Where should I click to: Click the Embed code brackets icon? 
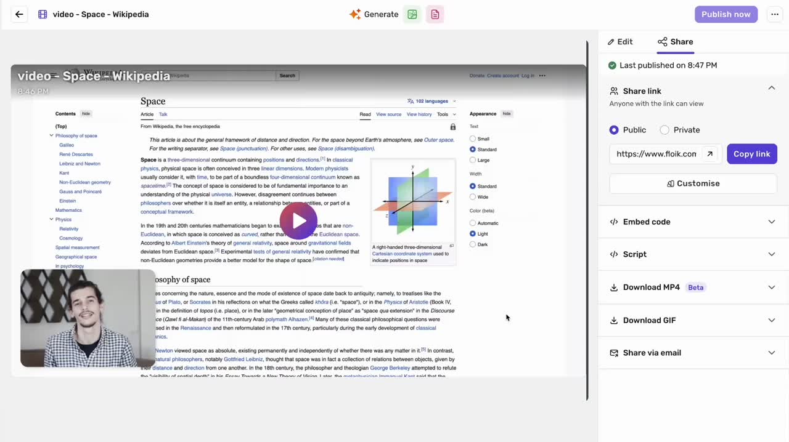point(614,222)
